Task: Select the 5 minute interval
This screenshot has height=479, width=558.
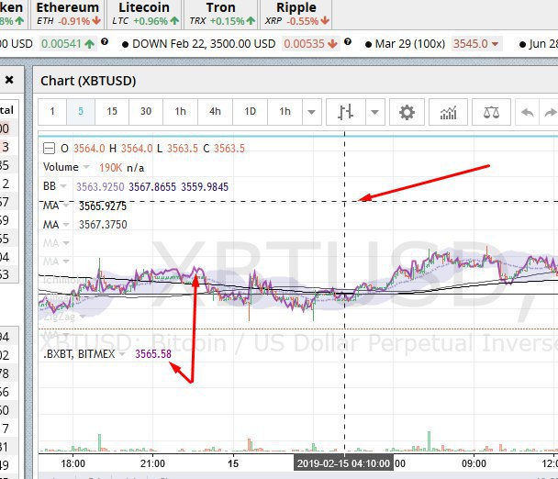Action: (x=81, y=112)
